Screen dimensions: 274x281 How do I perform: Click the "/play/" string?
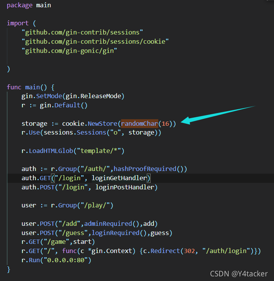(x=95, y=205)
